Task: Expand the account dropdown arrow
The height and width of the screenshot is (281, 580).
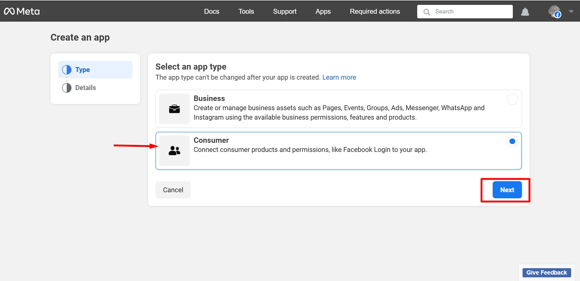Action: 571,11
